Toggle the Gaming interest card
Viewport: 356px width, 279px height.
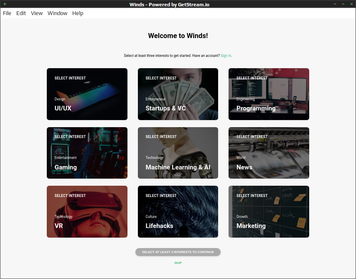[87, 153]
